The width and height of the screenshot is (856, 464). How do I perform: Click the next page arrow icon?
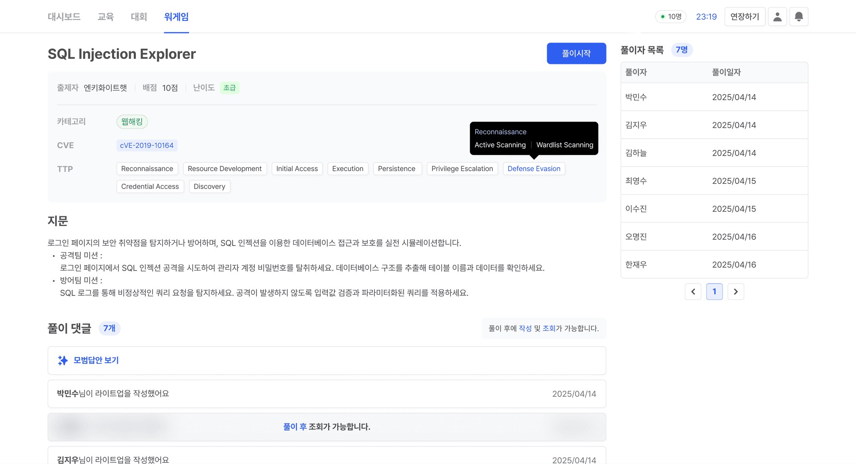tap(736, 292)
